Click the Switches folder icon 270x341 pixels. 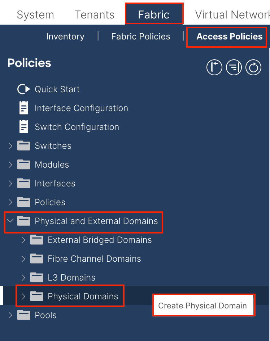pos(24,146)
